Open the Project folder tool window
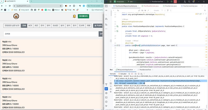 coord(106,6)
